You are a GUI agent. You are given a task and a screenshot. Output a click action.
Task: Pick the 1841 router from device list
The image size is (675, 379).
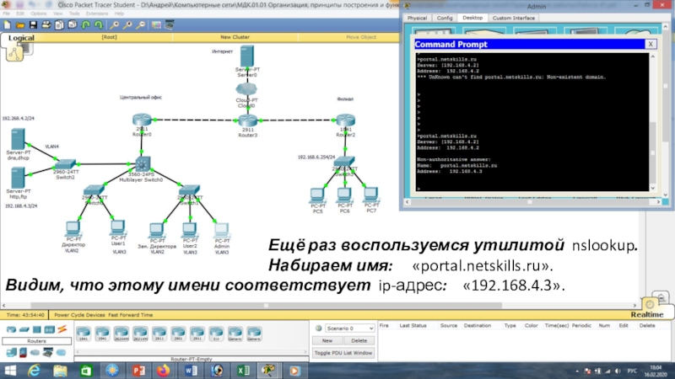[84, 334]
